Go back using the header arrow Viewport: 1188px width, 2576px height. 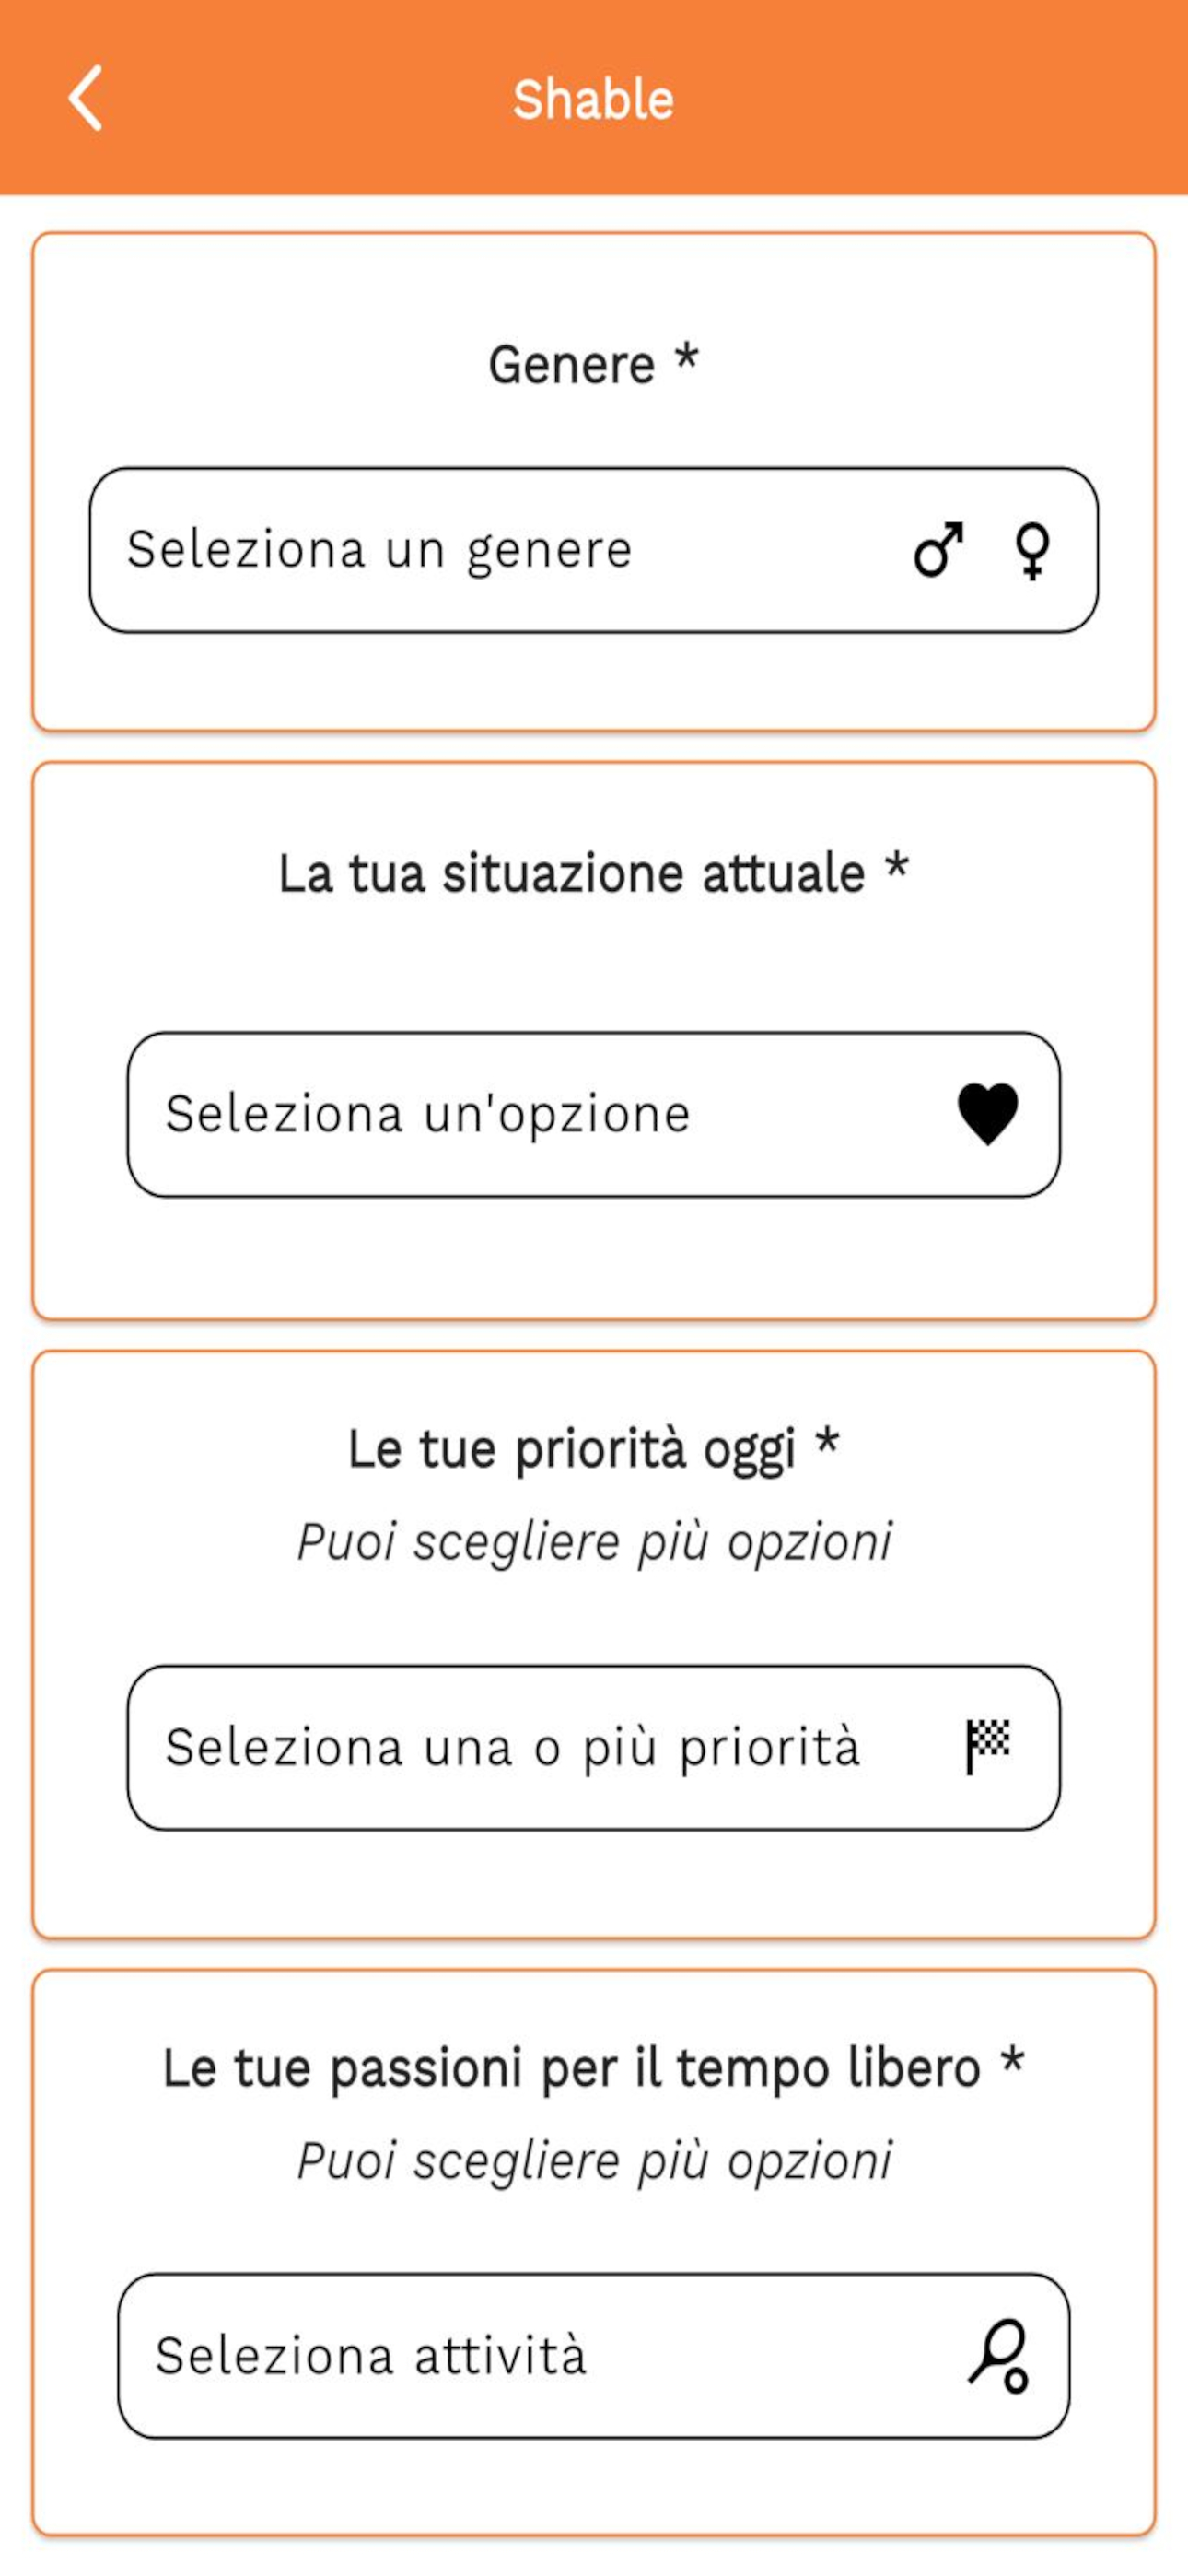(x=85, y=98)
